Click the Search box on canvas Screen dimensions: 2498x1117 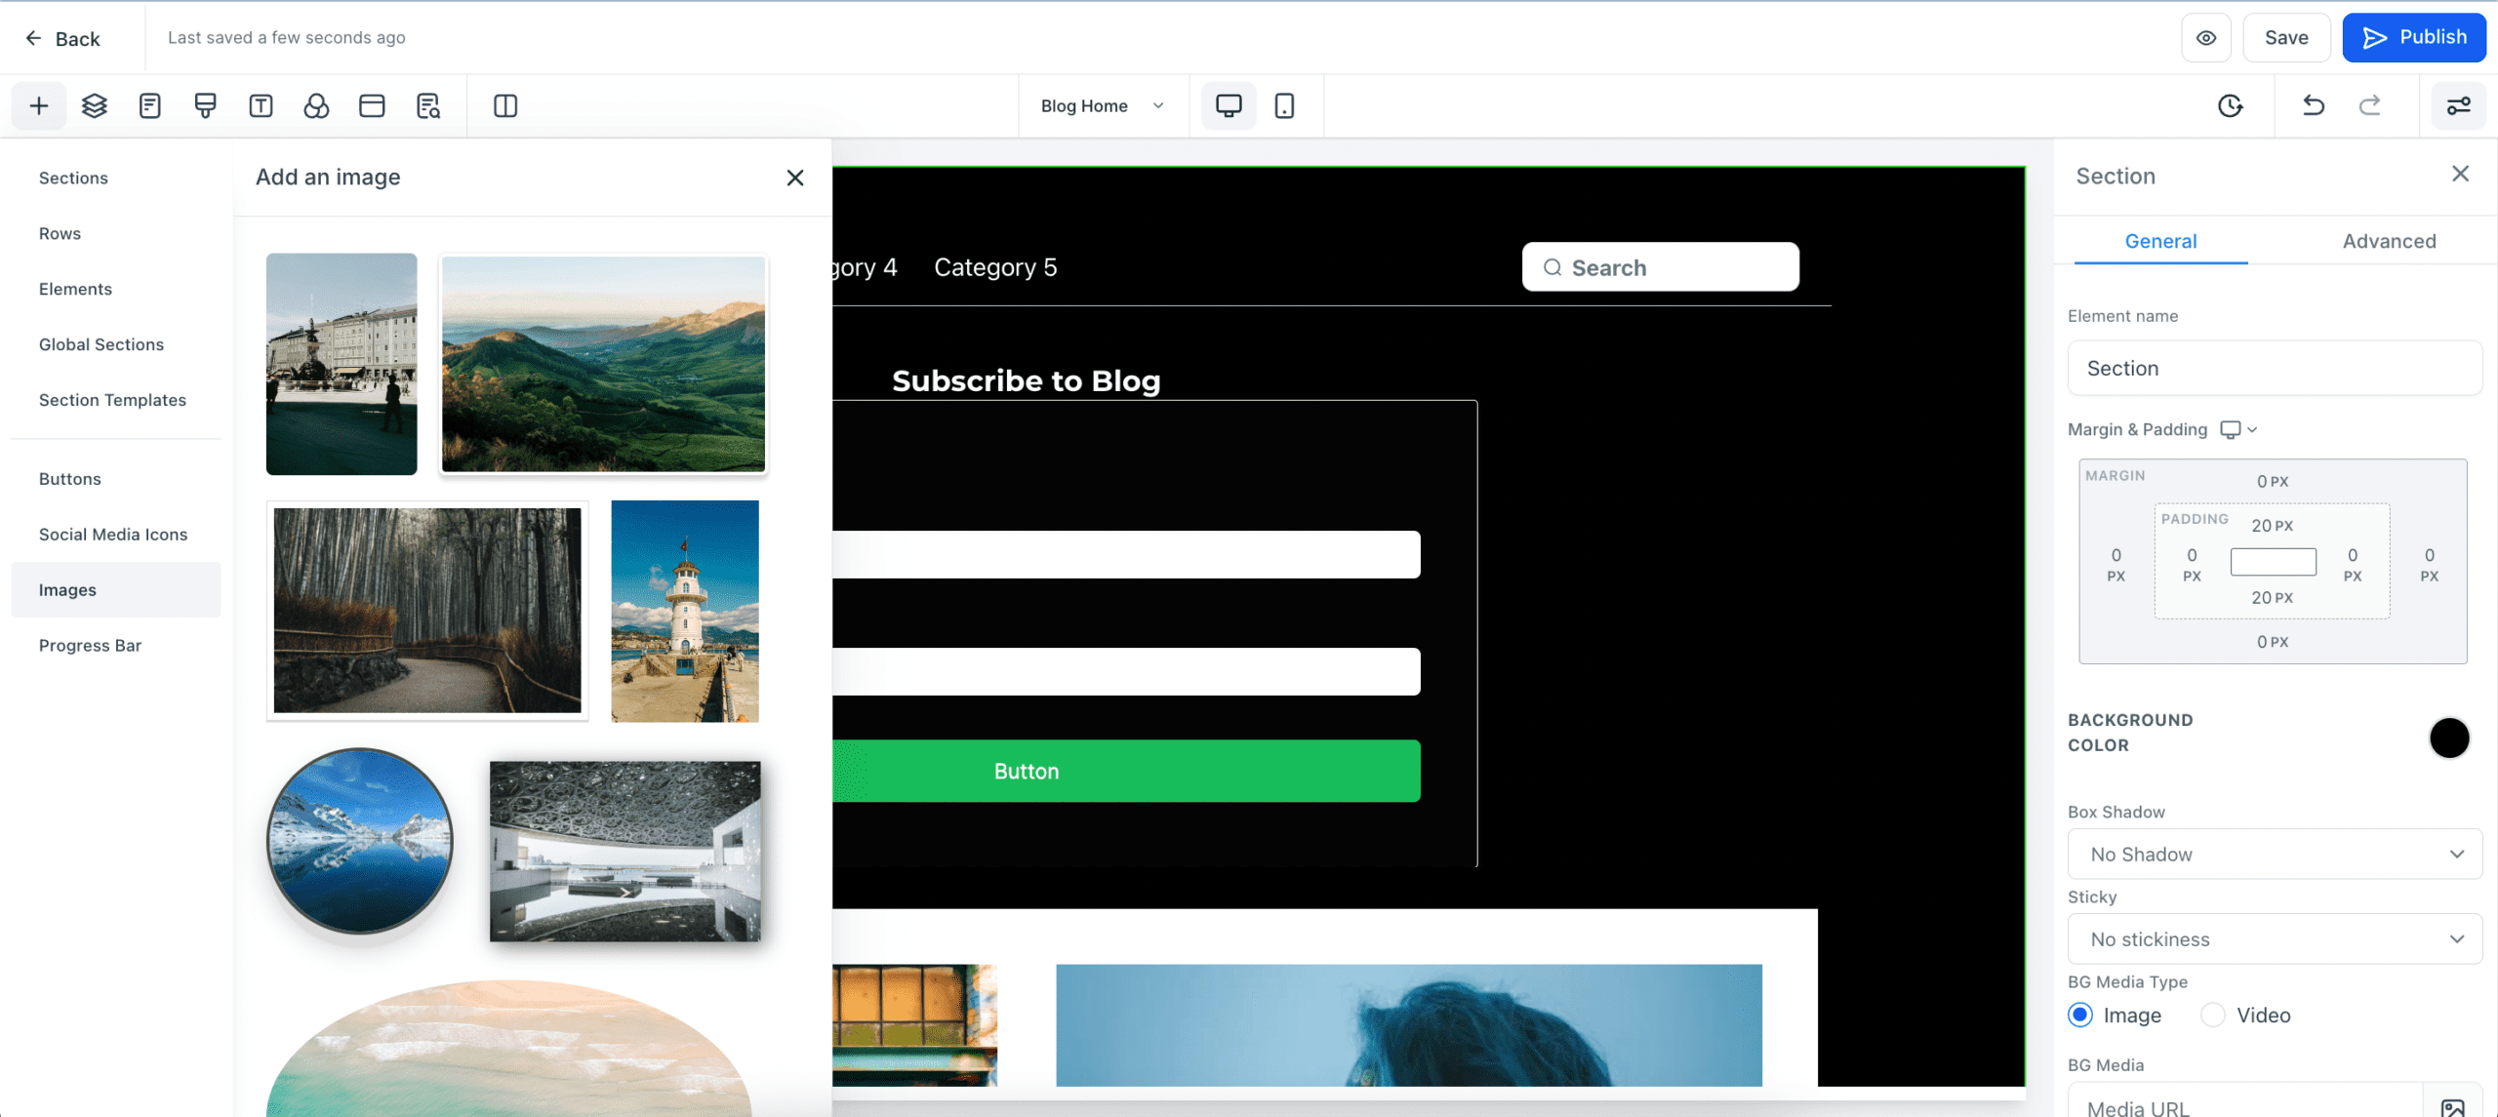click(1660, 267)
